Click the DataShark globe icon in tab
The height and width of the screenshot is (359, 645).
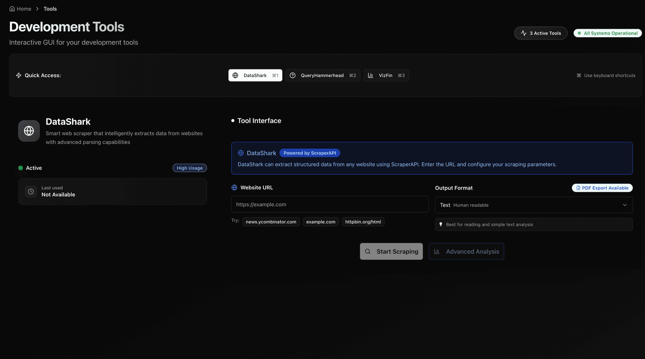(x=235, y=75)
